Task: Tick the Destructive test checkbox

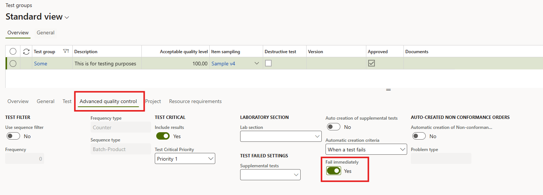Action: click(x=268, y=63)
